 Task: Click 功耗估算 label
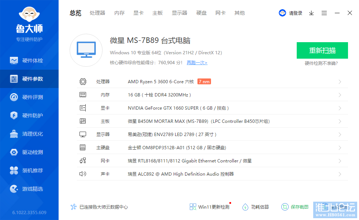point(260,207)
